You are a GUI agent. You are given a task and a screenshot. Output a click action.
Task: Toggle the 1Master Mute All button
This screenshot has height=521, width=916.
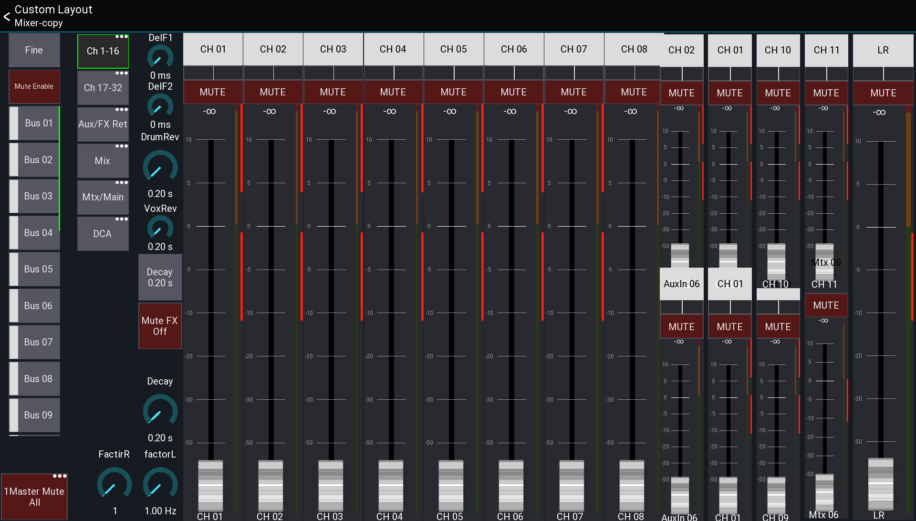[x=34, y=497]
